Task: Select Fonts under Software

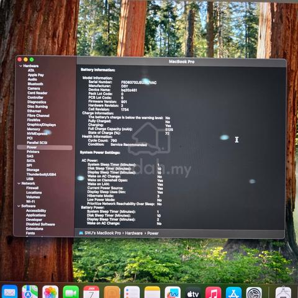Action: point(30,233)
